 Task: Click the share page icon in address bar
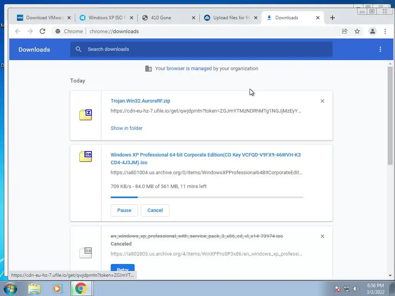click(344, 31)
